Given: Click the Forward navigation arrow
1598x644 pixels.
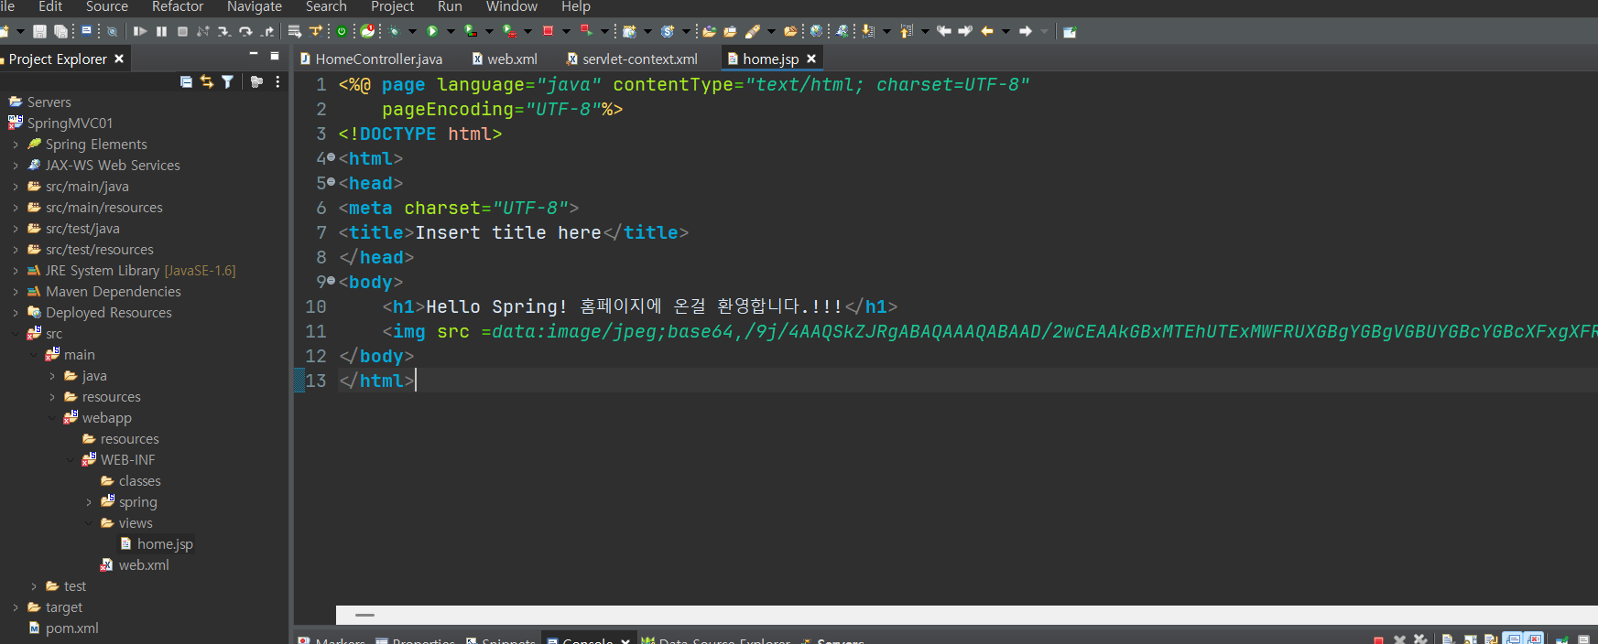Looking at the screenshot, I should point(1026,31).
